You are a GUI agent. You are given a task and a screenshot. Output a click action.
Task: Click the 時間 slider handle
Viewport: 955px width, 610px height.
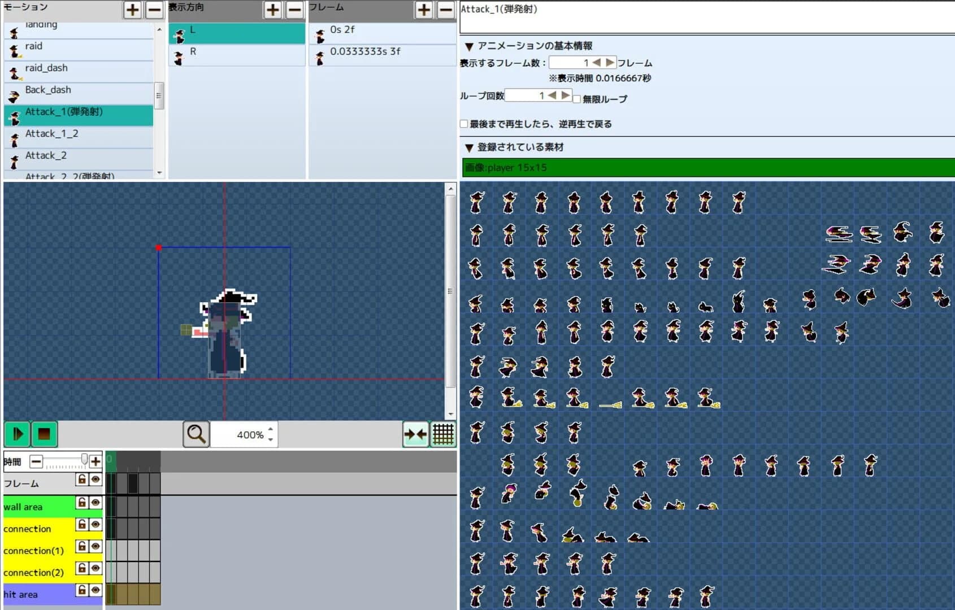point(85,459)
